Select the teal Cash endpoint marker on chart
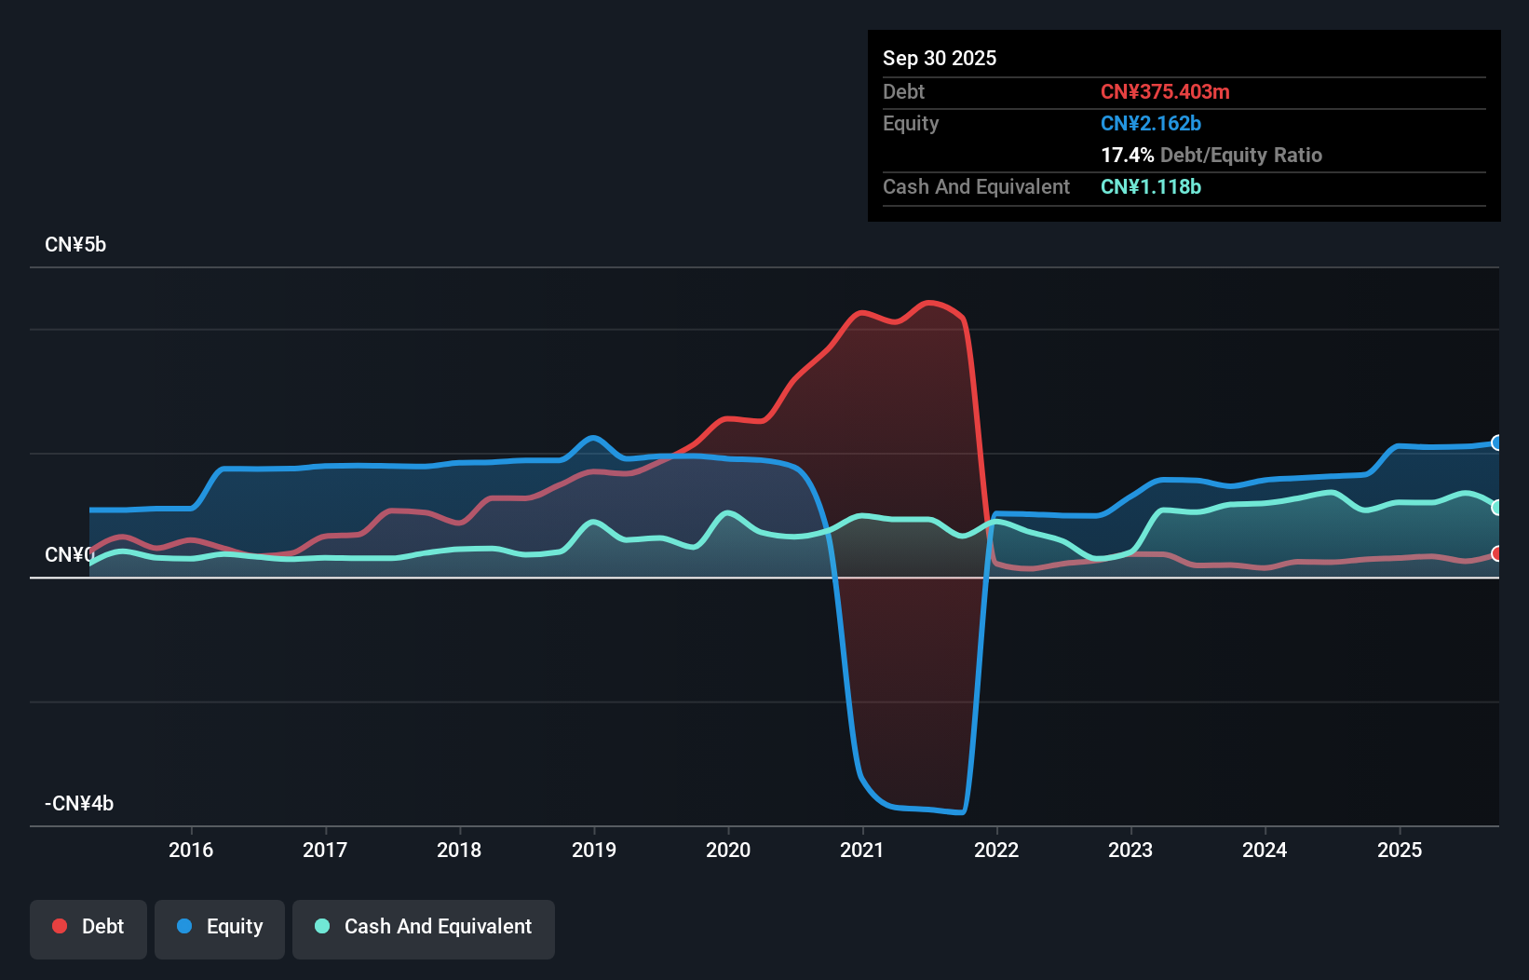 [x=1496, y=508]
